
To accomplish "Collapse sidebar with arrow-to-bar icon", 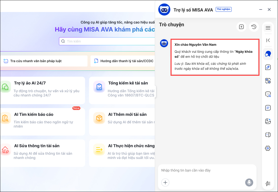I will pyautogui.click(x=268, y=40).
